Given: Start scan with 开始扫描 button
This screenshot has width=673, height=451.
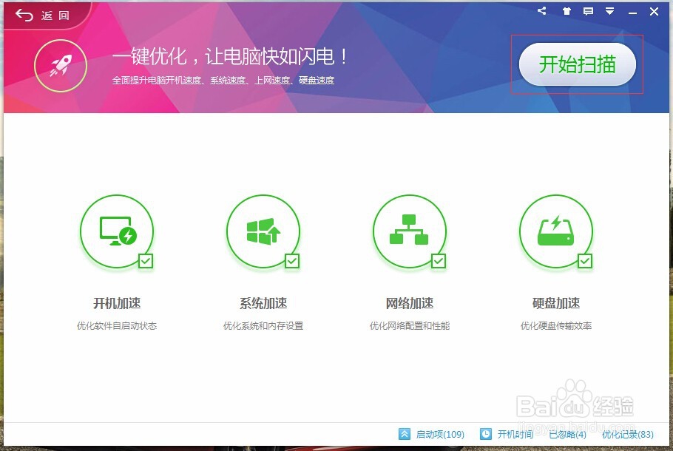Looking at the screenshot, I should pos(578,64).
